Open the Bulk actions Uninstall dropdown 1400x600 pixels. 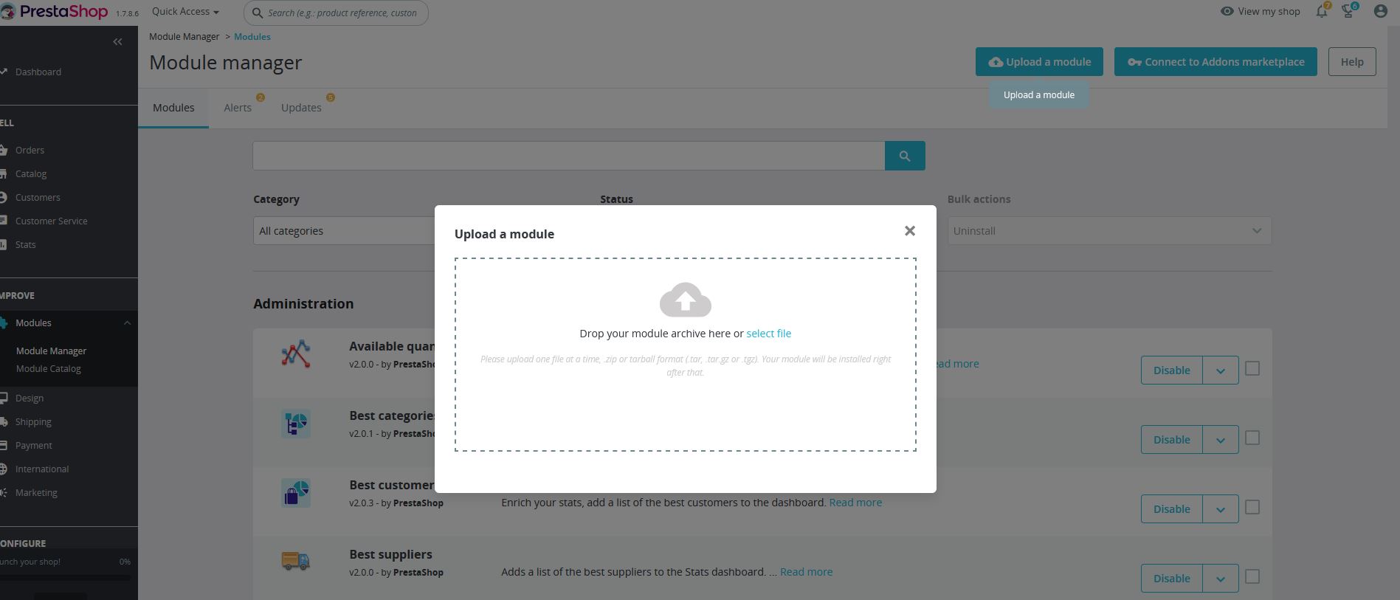click(x=1109, y=231)
